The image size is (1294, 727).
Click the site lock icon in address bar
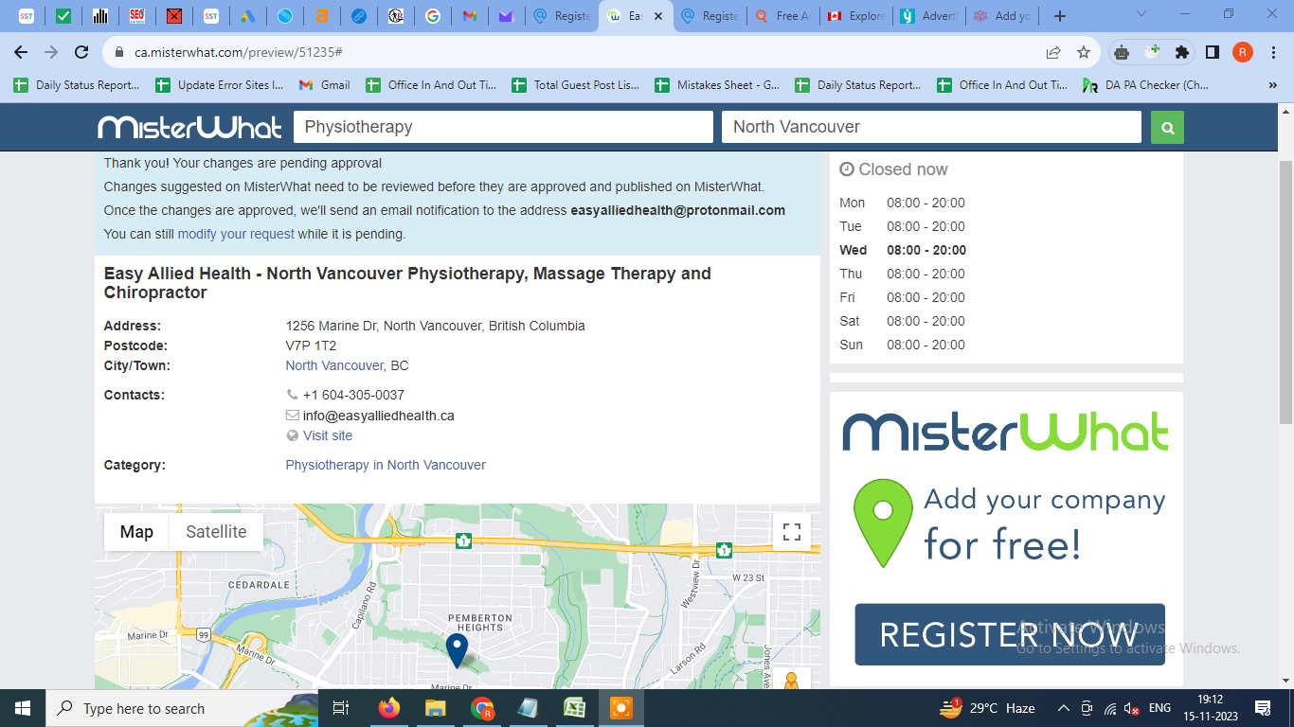coord(118,53)
